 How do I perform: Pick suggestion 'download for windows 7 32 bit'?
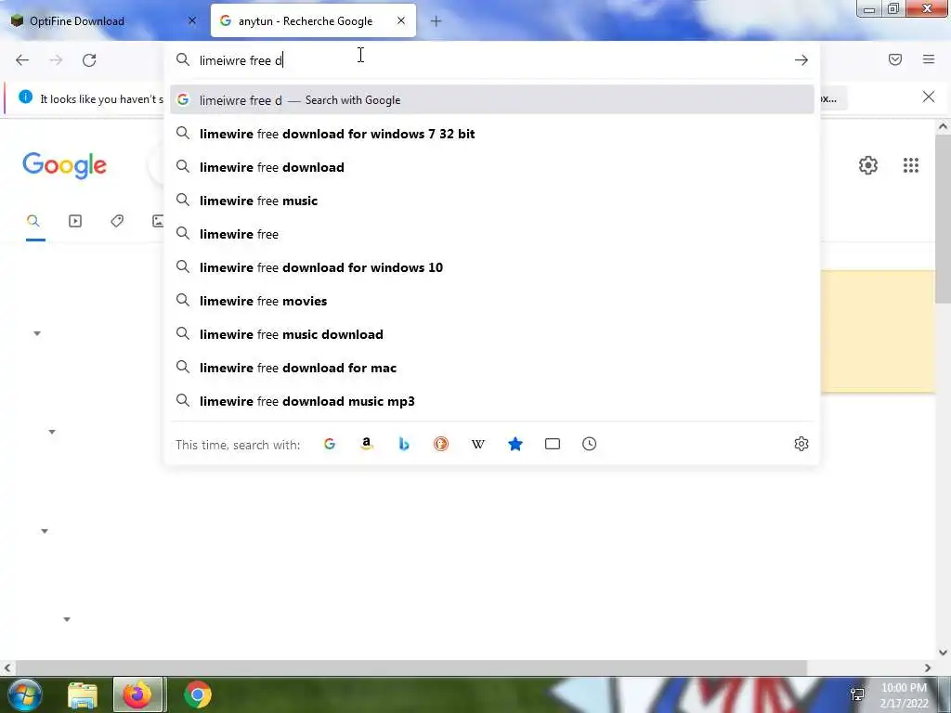pyautogui.click(x=492, y=134)
